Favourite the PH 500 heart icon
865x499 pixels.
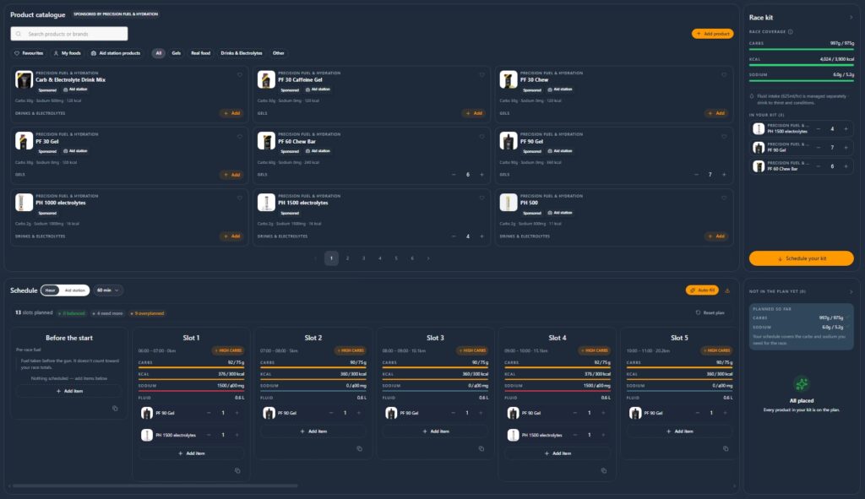[724, 198]
